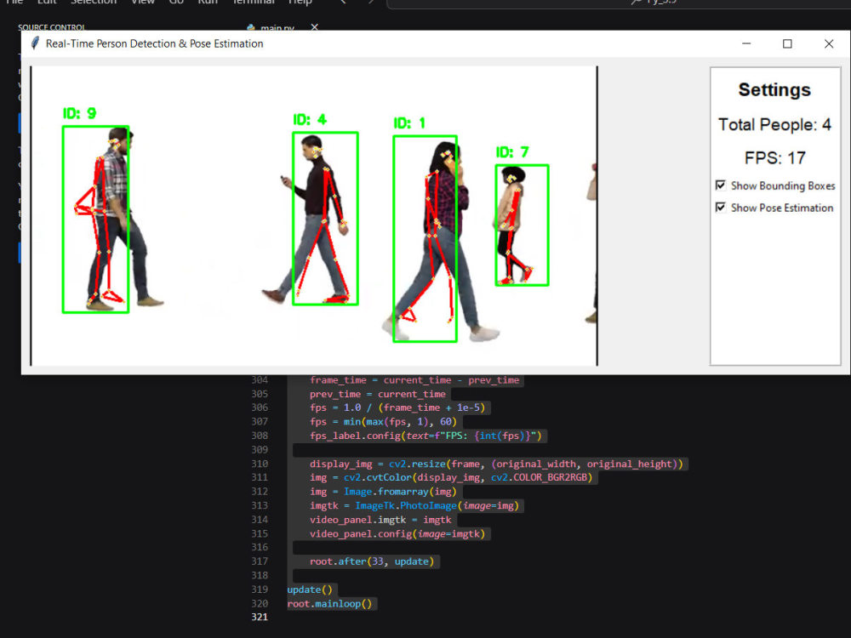The height and width of the screenshot is (638, 851).
Task: Open the Selection menu in VS Code
Action: point(94,3)
